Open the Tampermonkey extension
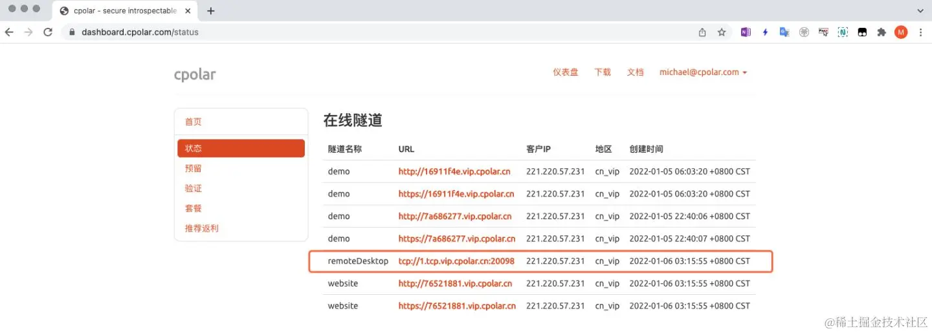932x333 pixels. point(862,32)
